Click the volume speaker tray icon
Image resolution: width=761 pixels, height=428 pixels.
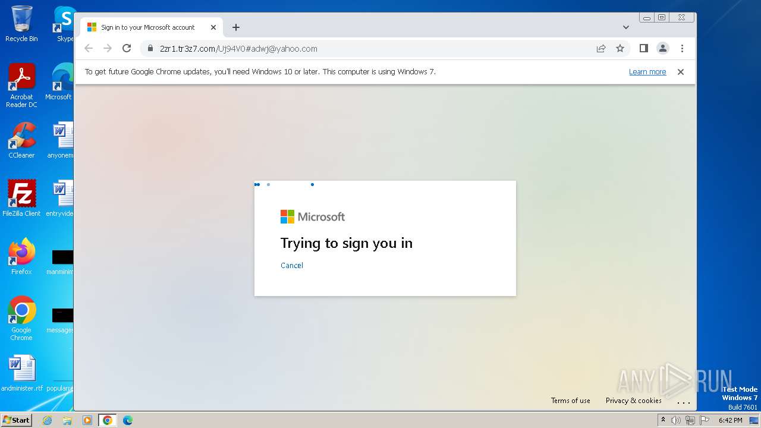[676, 420]
